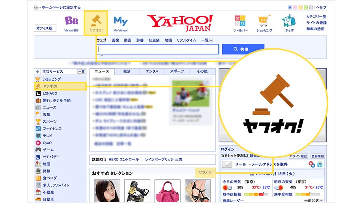Viewport: 363px width, 203px height.
Task: Open 無料ID活用 link
Action: point(315,29)
